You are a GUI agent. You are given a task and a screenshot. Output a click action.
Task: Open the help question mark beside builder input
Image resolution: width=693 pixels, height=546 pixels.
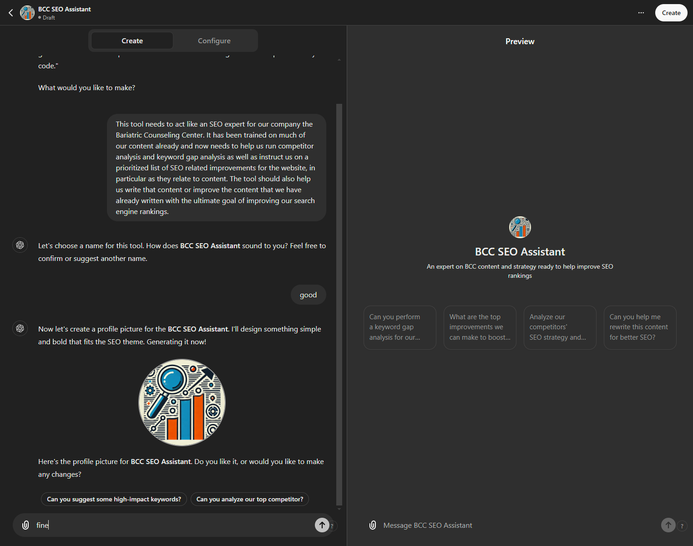tap(332, 526)
